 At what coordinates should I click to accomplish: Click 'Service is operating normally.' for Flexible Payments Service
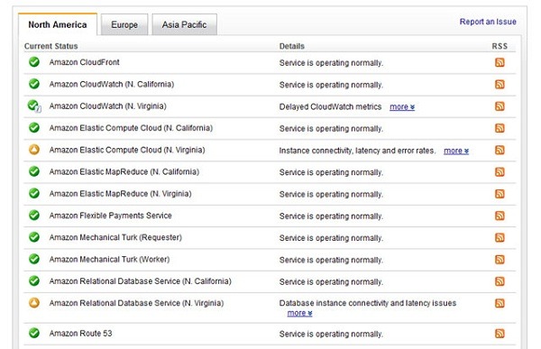coord(331,216)
